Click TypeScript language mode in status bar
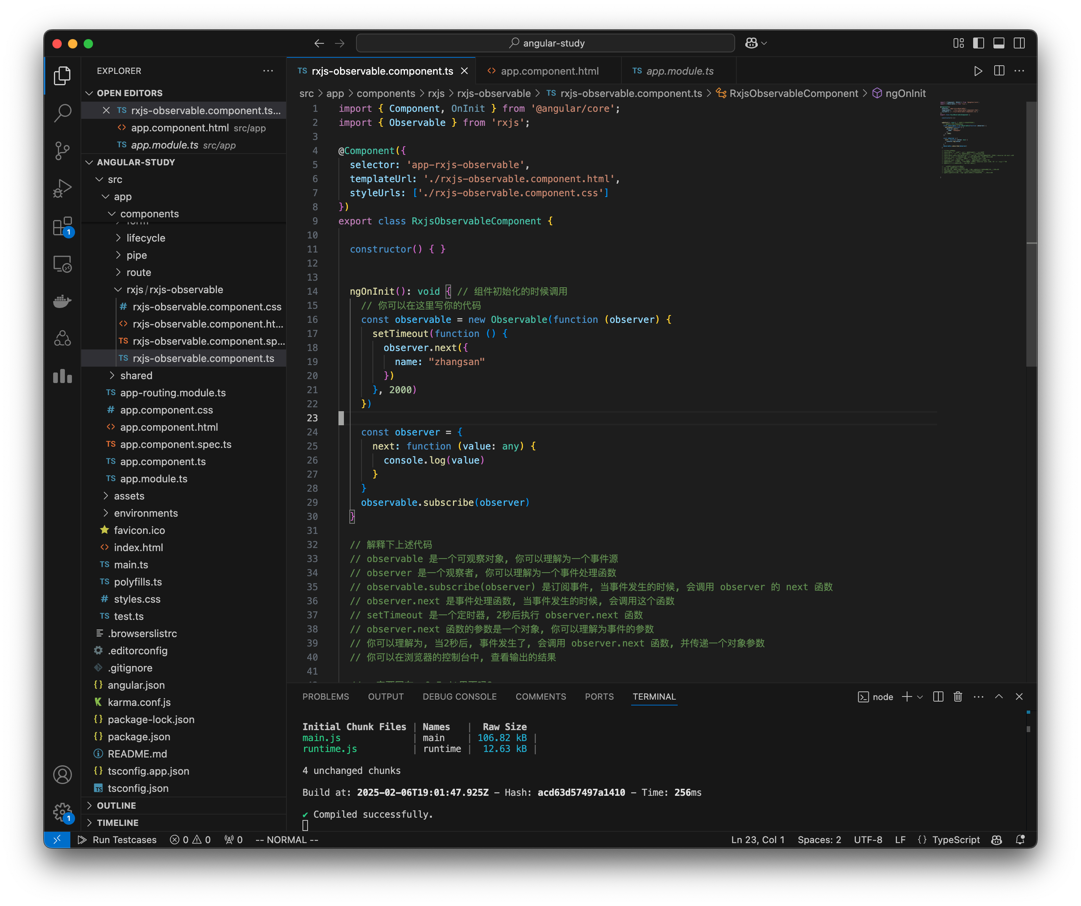Screen dimensions: 1081x906 click(x=955, y=840)
